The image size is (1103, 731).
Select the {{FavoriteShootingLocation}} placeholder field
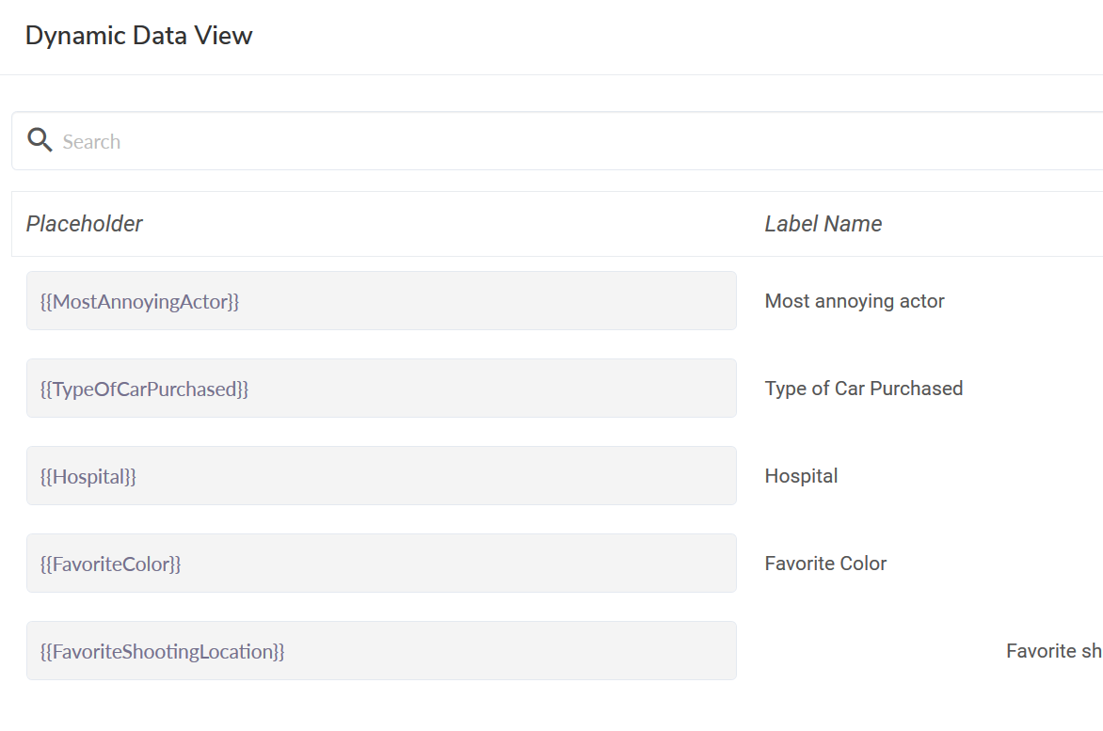click(381, 651)
